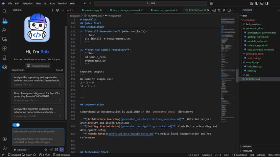The height and width of the screenshot is (157, 280).
Task: Toggle secondary side bar visibility
Action: [x=267, y=3]
